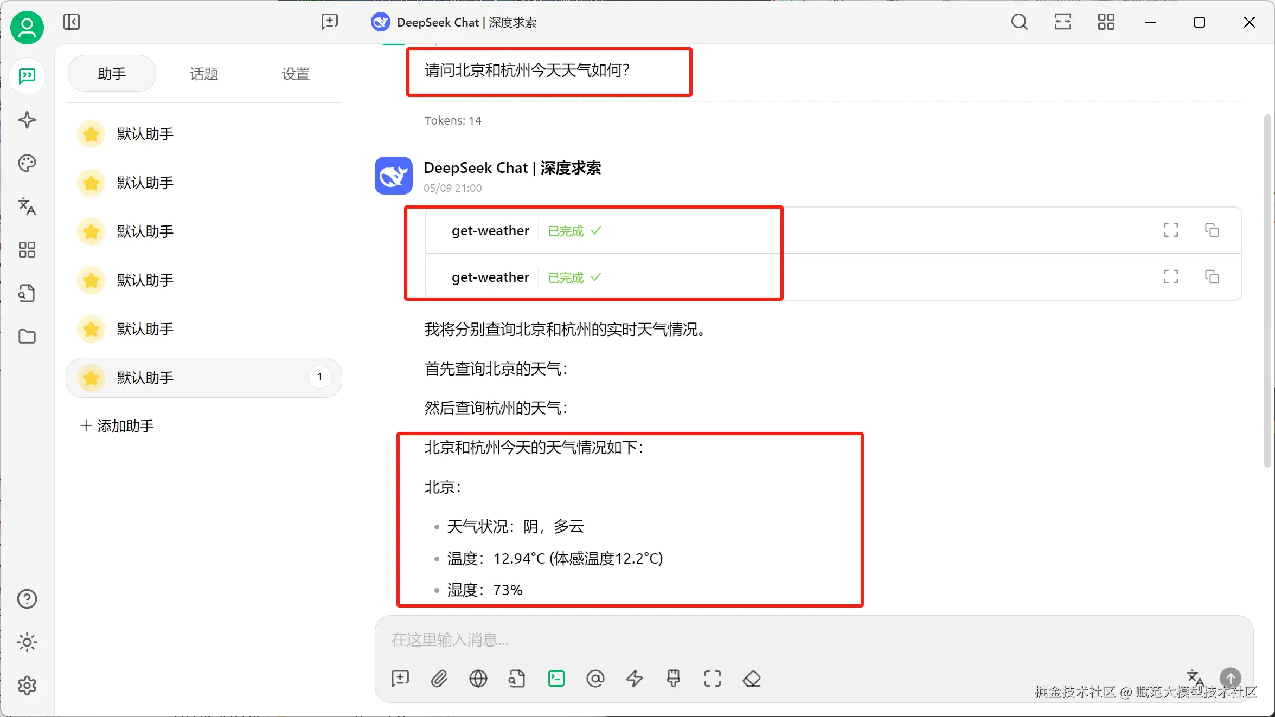Open the sparkle agents sidebar icon
The width and height of the screenshot is (1275, 717).
(x=27, y=120)
